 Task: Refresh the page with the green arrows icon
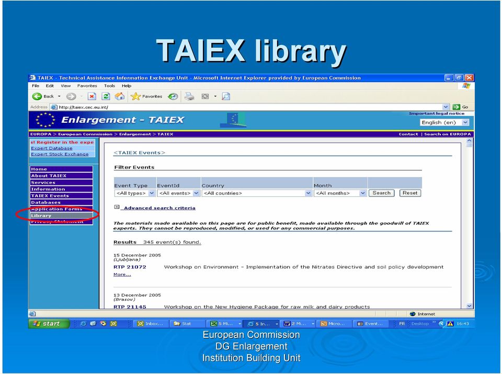point(106,96)
